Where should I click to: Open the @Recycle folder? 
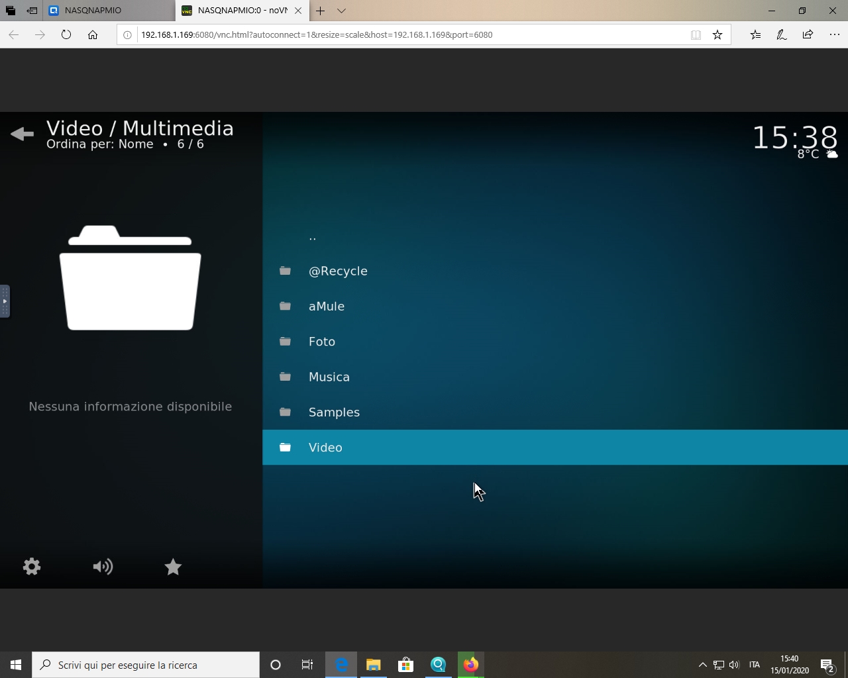pos(338,271)
